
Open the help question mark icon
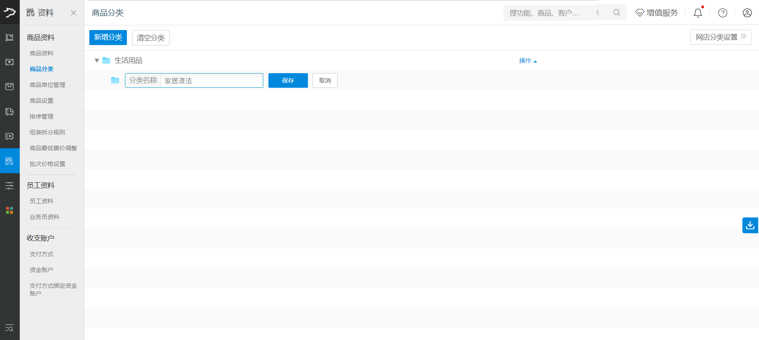tap(723, 13)
